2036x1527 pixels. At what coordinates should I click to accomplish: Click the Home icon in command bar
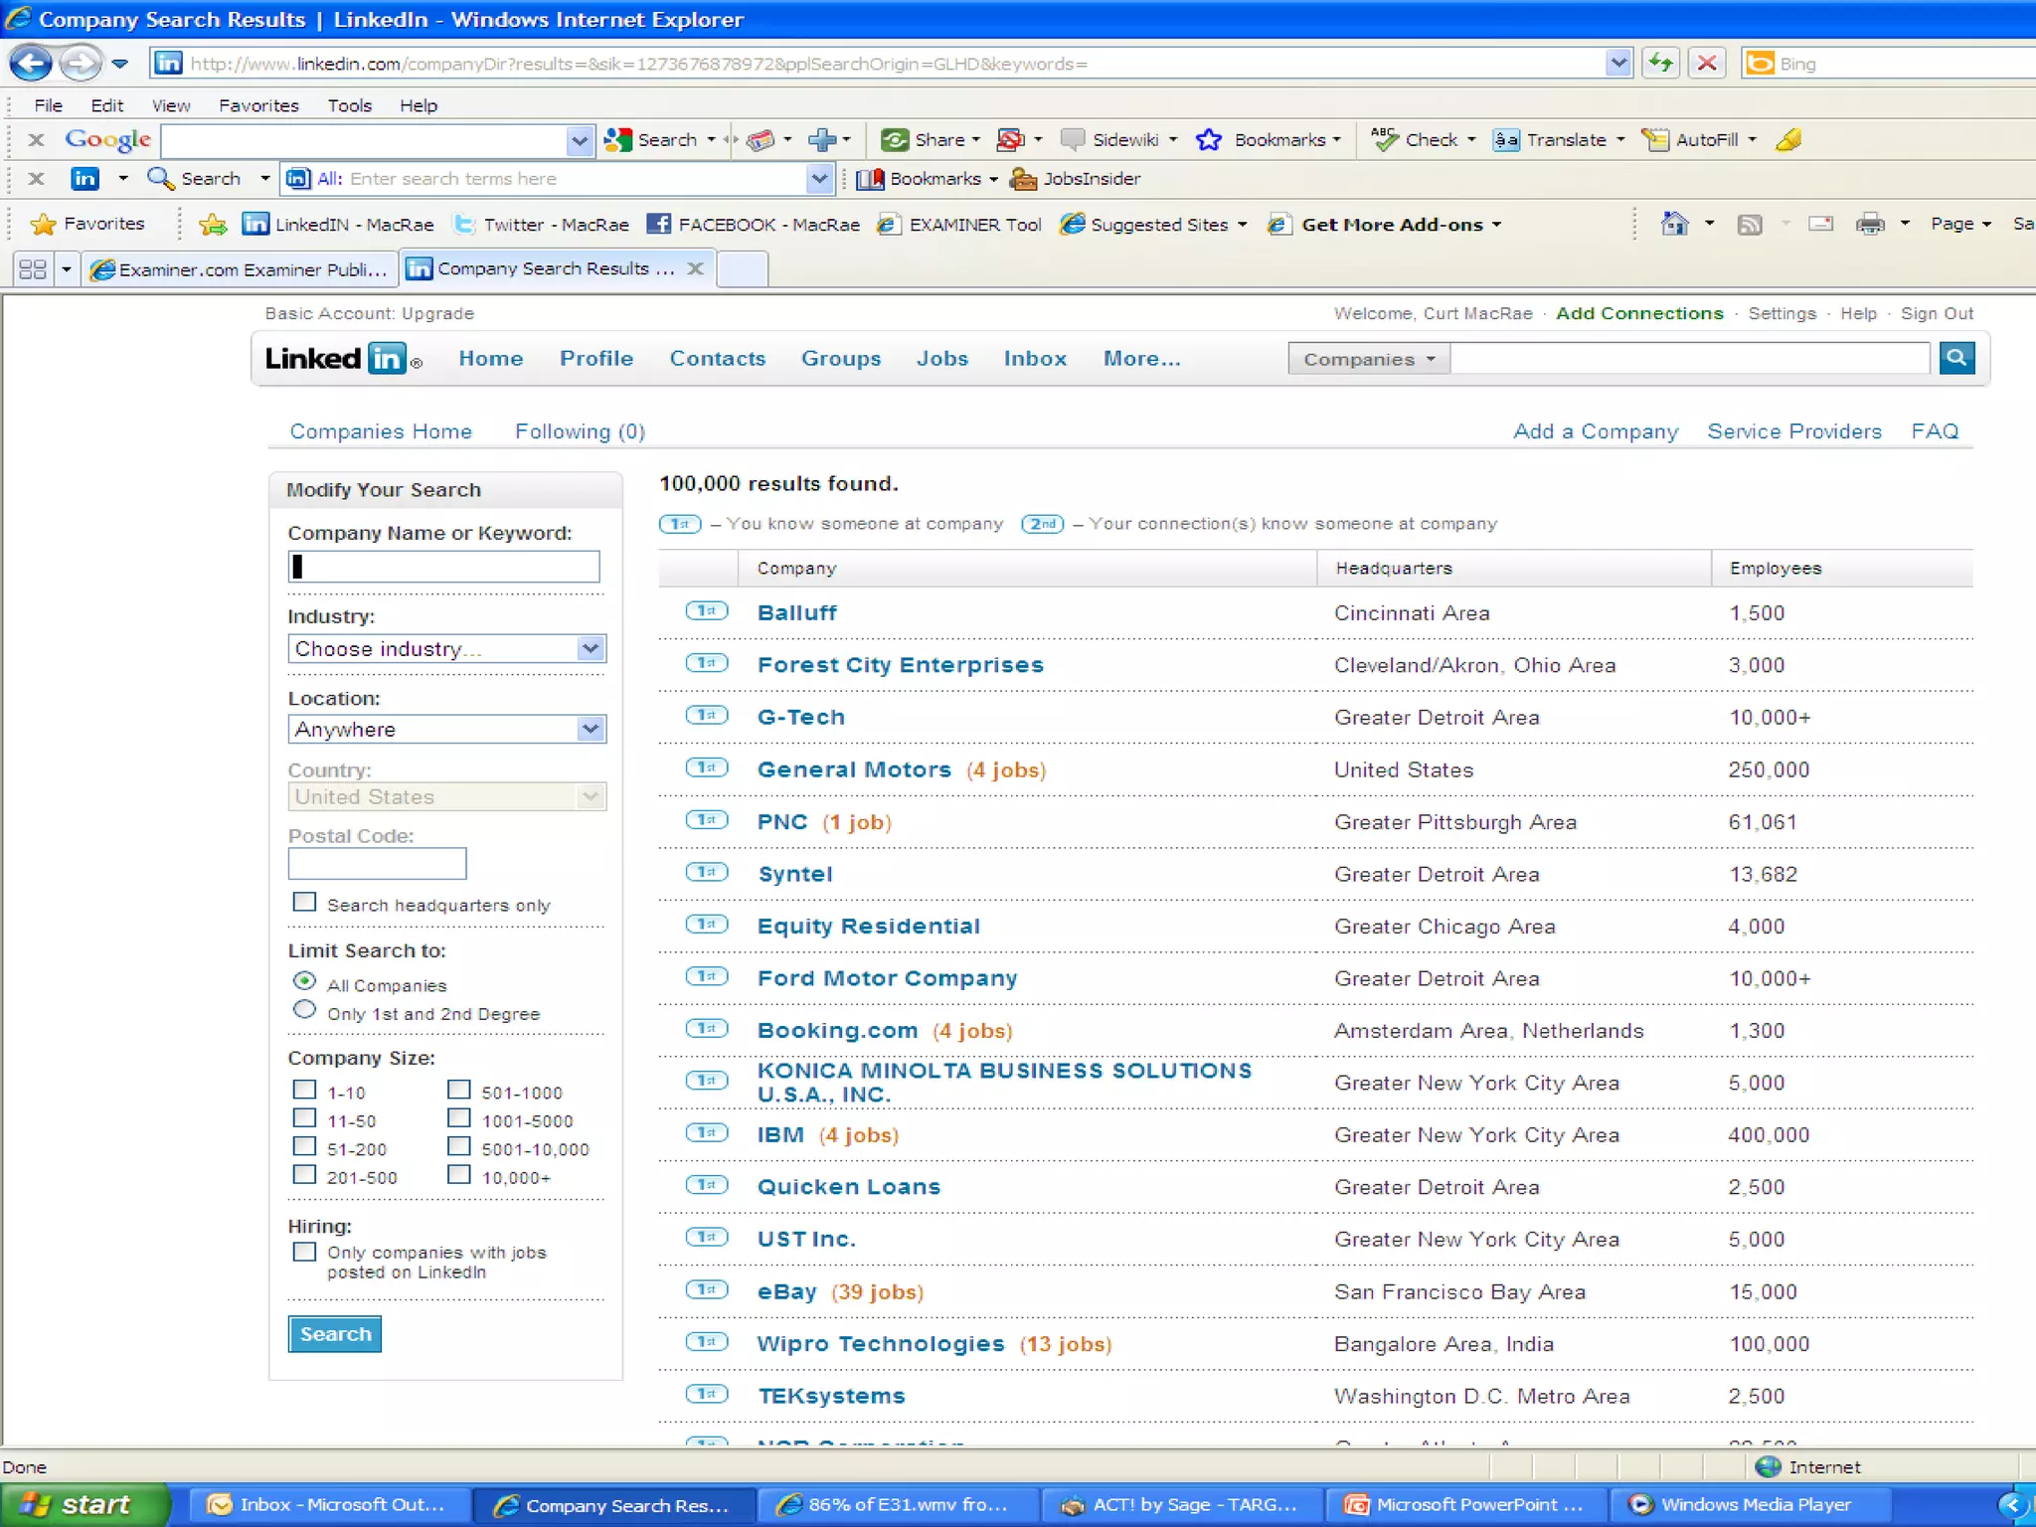pos(1674,225)
